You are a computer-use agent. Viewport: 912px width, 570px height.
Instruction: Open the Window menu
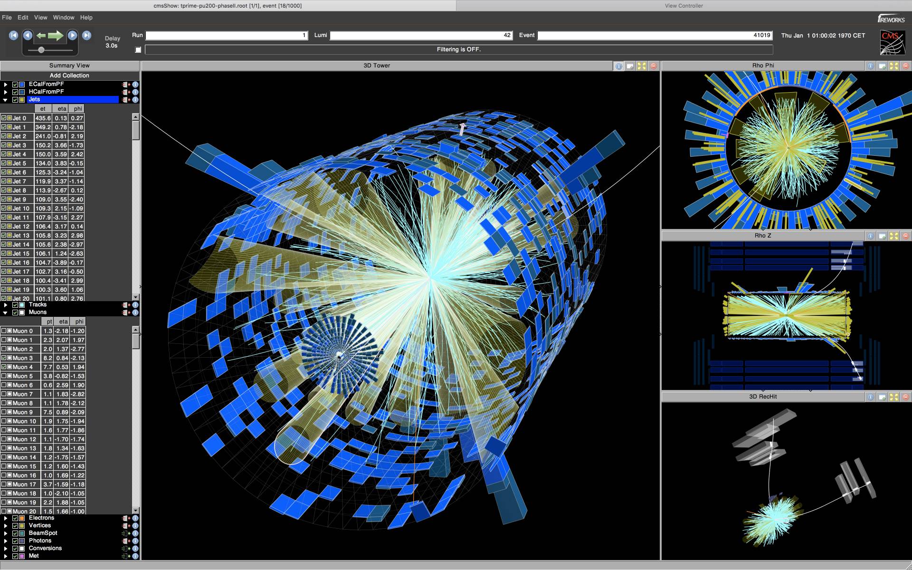point(63,18)
